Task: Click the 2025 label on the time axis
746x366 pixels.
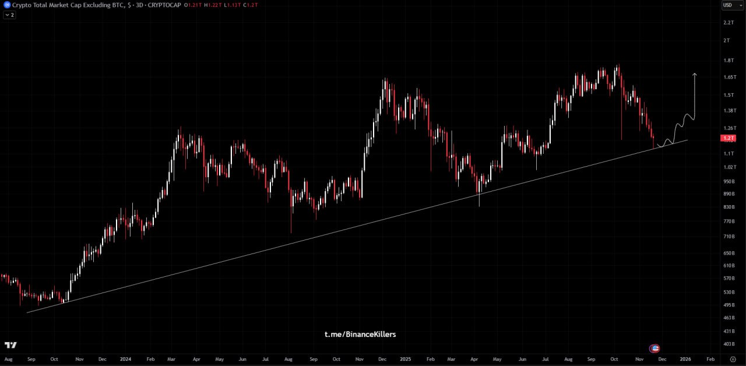Action: (x=405, y=360)
